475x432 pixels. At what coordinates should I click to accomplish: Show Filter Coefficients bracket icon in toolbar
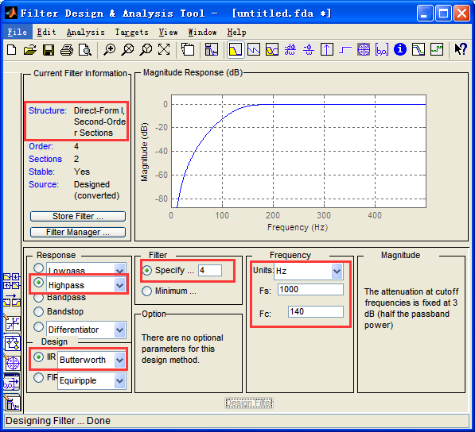(382, 49)
